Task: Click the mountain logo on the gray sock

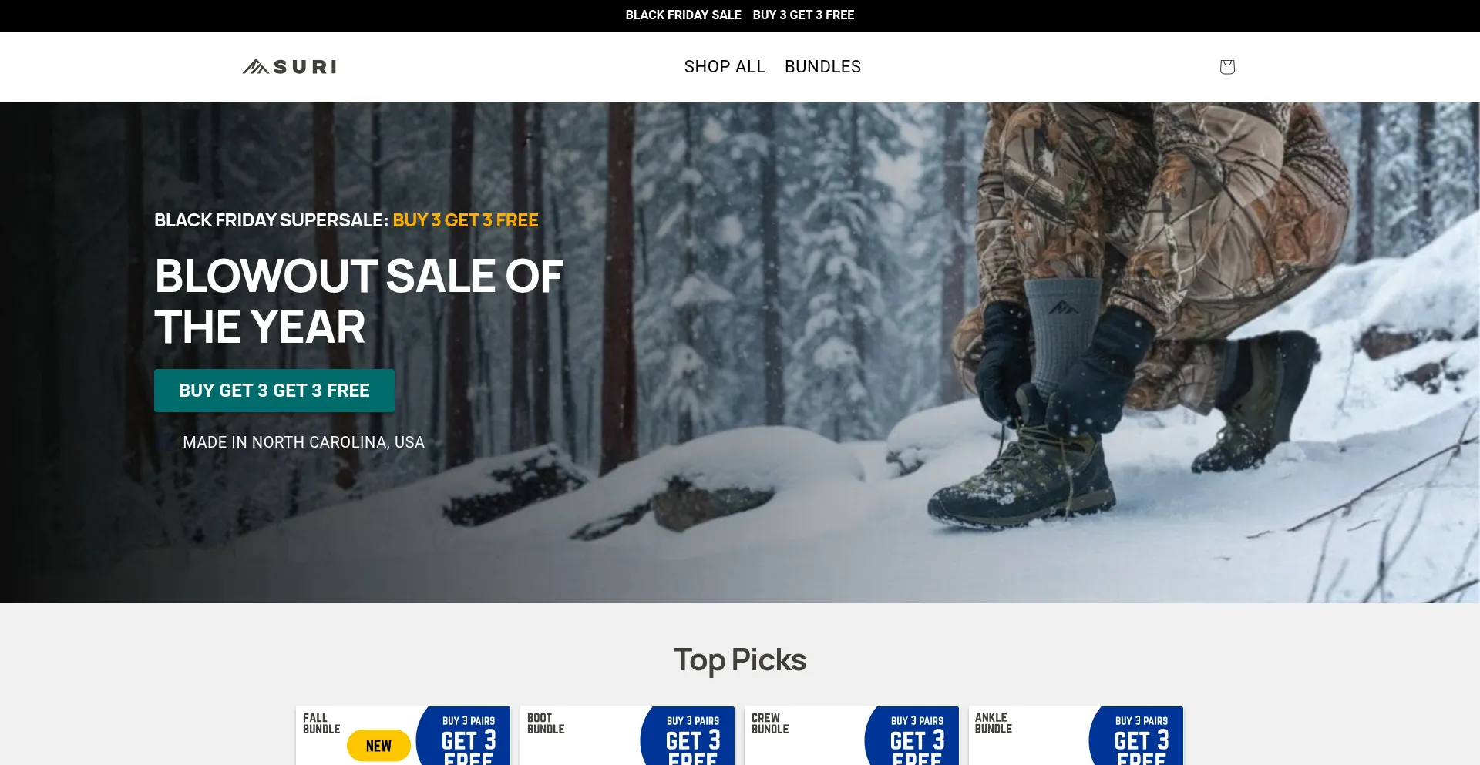Action: (1064, 308)
